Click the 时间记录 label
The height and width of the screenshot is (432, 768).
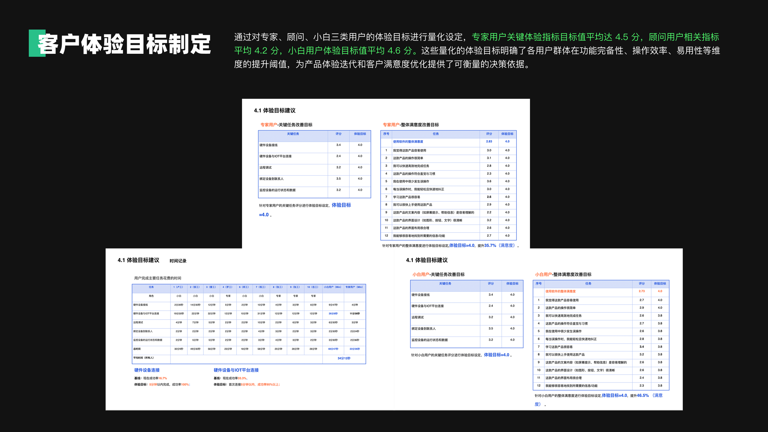178,261
